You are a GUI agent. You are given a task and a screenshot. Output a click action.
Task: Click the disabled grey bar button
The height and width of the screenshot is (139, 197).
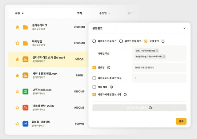(x=139, y=108)
